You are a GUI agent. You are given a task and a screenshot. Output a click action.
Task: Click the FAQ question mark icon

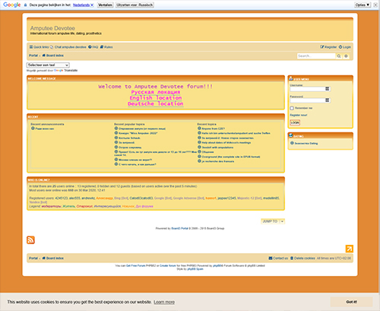click(x=90, y=47)
